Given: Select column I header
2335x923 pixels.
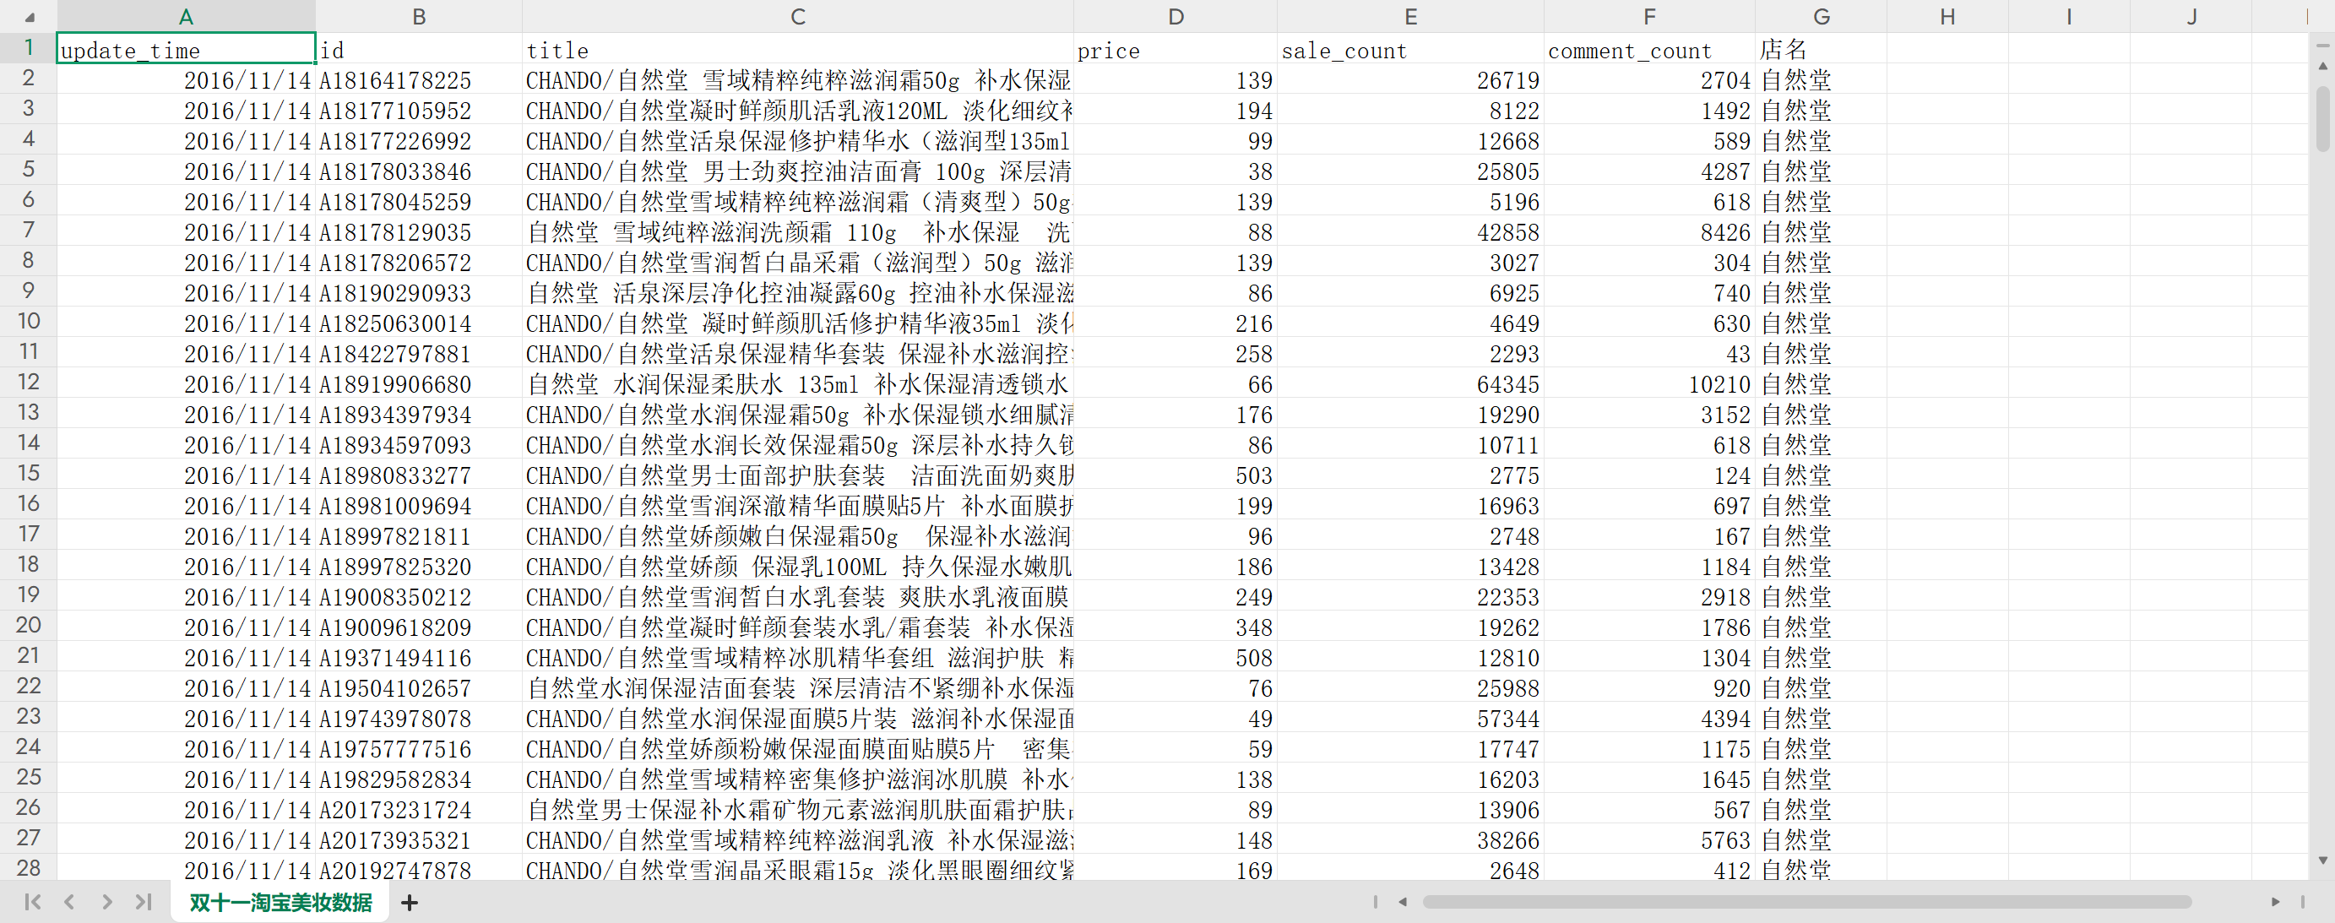Looking at the screenshot, I should [x=2068, y=16].
